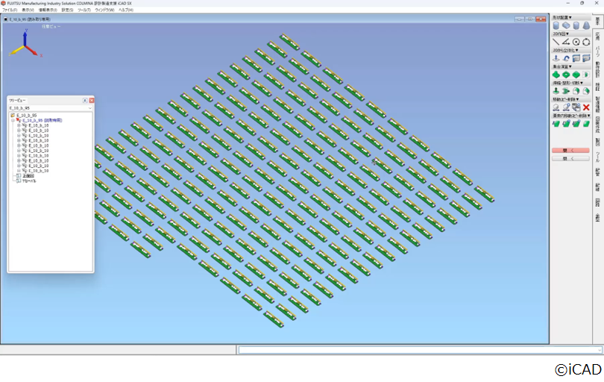Click the 任意ビュー label in the viewport
Screen dimensions: 604x382
point(51,27)
